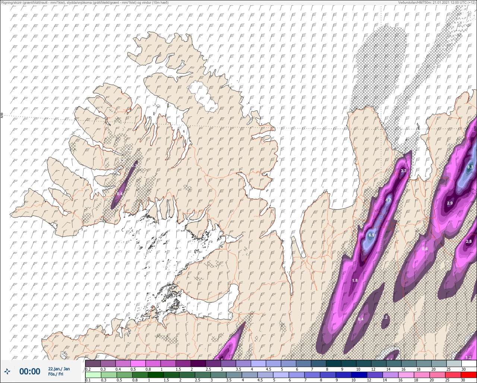Select snow legend swatch between 25 and 30
This screenshot has height=383, width=477.
(x=454, y=363)
